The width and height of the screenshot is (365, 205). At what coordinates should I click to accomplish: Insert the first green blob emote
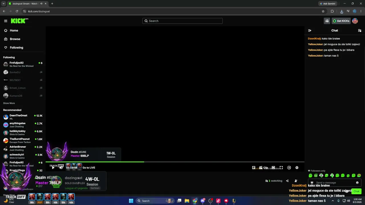click(x=311, y=176)
